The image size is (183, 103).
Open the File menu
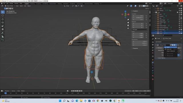tap(4, 3)
